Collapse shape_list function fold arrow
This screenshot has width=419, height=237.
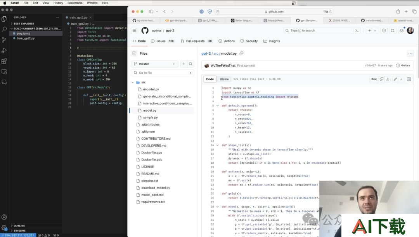218,145
